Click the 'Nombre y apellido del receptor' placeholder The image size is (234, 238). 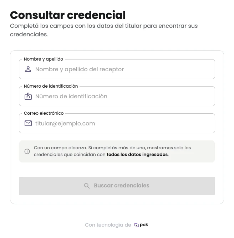pos(80,69)
